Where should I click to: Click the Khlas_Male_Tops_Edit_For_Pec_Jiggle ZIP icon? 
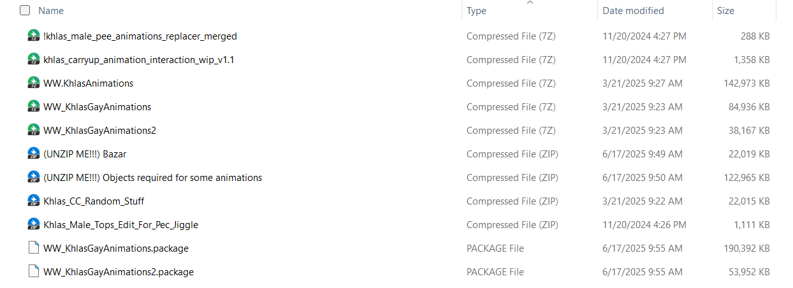(34, 225)
